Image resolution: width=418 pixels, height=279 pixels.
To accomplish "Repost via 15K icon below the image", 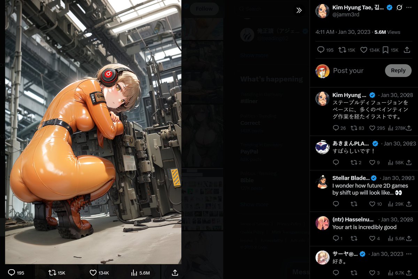I will pyautogui.click(x=57, y=273).
